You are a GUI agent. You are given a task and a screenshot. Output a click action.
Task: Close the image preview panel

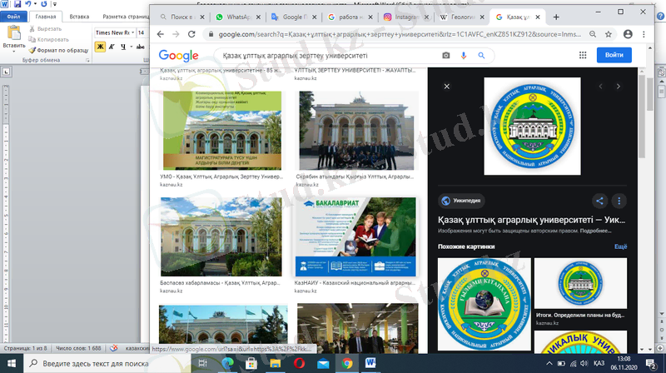click(446, 87)
